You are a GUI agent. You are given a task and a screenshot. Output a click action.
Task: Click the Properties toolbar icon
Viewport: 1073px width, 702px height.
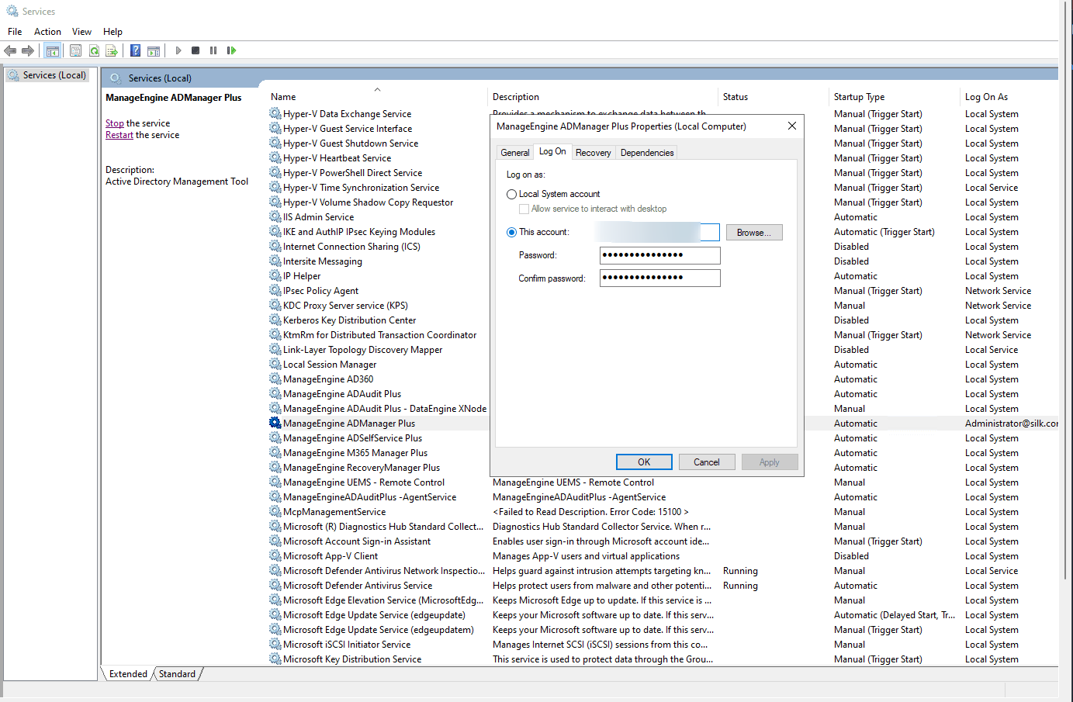(x=75, y=50)
